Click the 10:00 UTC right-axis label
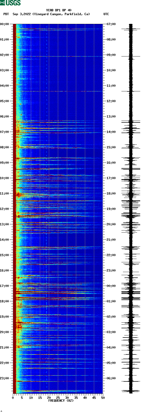The image size is (142, 414). tap(111, 70)
